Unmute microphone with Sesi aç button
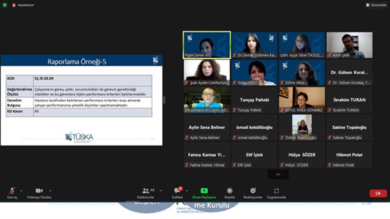 (13, 192)
